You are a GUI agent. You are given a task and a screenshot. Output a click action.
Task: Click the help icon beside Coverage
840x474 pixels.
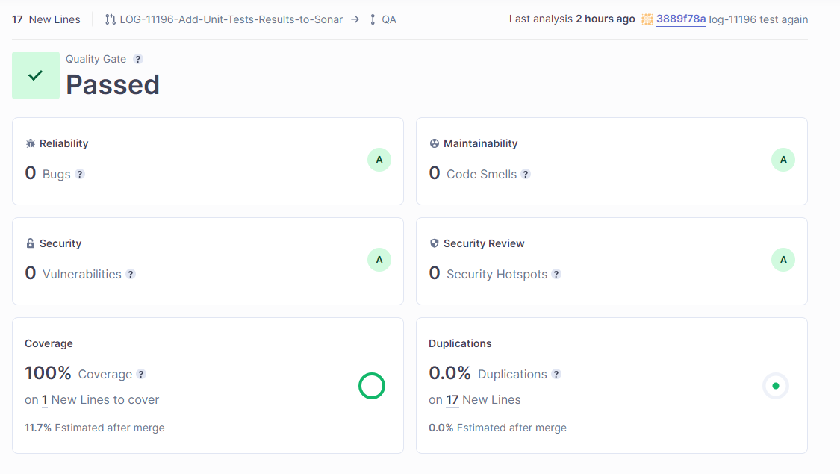(141, 374)
